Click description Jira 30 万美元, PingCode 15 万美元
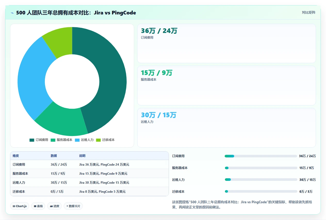The height and width of the screenshot is (220, 326). coord(104,182)
